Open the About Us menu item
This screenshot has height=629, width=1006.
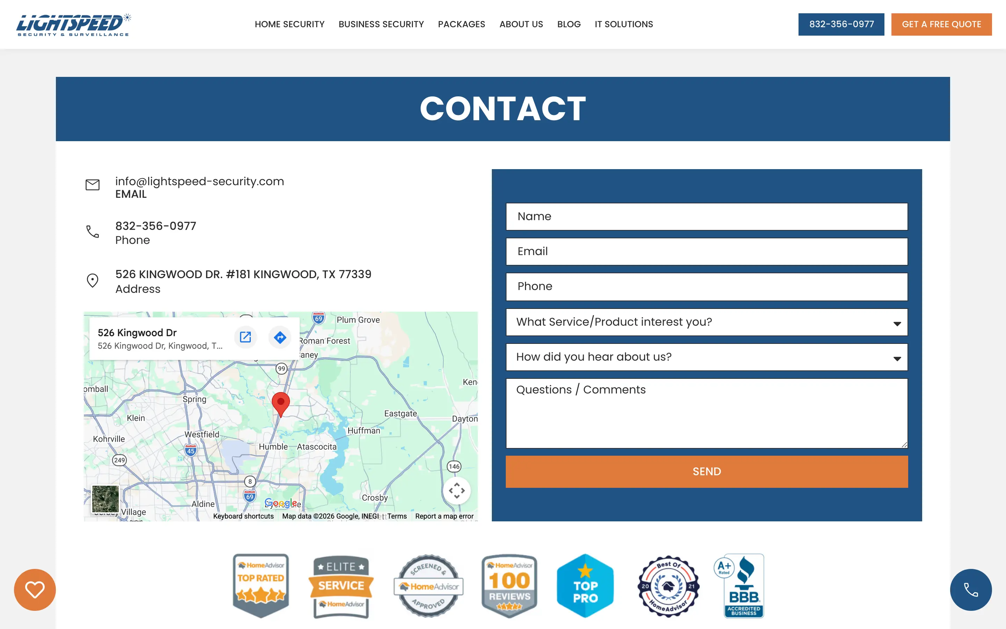[521, 24]
